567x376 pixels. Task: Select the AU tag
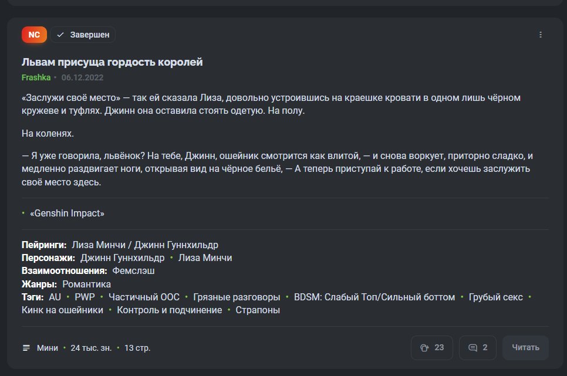click(55, 297)
